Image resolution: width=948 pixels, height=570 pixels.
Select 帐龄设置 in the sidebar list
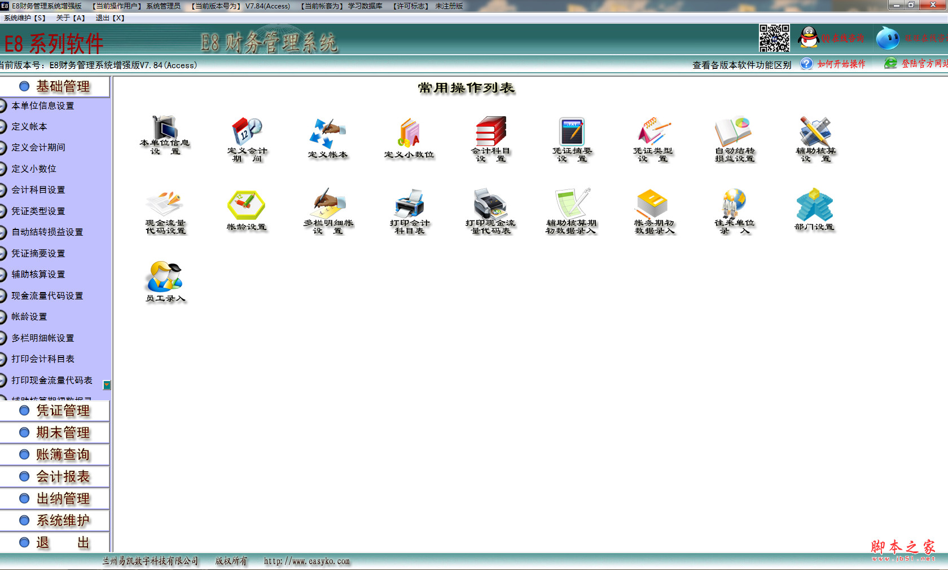tap(29, 317)
